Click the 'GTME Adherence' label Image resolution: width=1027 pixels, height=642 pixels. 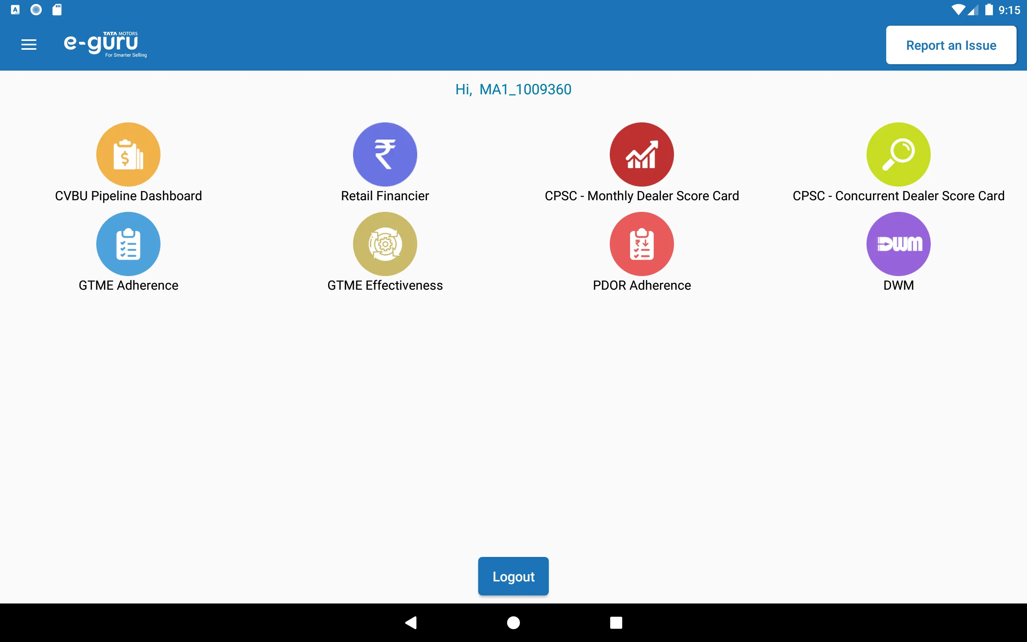[128, 285]
